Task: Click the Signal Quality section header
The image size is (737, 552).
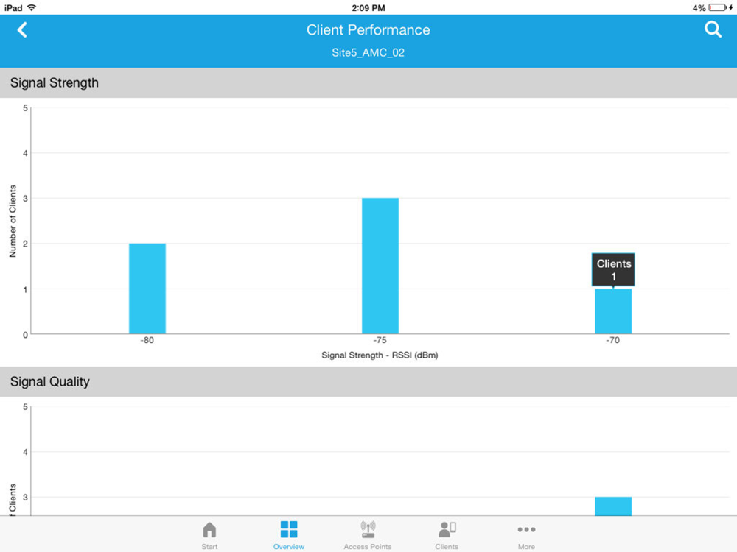Action: pos(368,381)
